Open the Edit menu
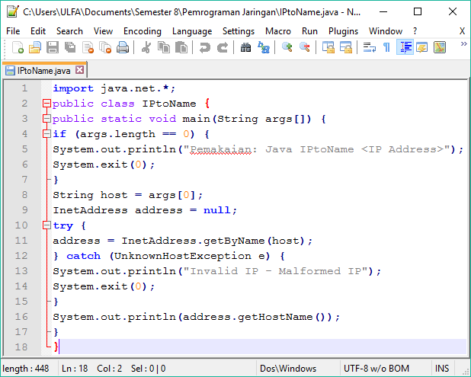 point(38,31)
